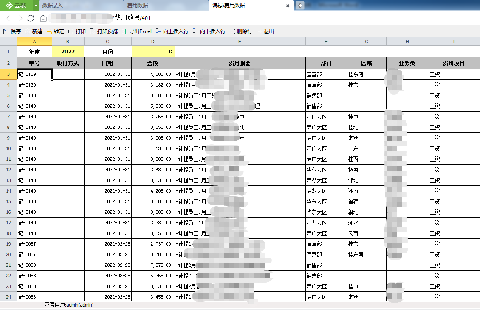This screenshot has height=310, width=480.
Task: Click the 单号 column heading cell
Action: click(x=34, y=63)
